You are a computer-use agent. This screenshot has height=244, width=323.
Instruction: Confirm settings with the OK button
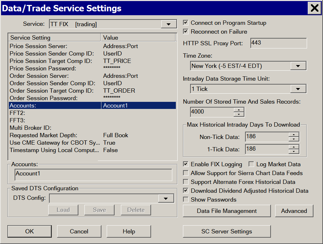(29, 232)
